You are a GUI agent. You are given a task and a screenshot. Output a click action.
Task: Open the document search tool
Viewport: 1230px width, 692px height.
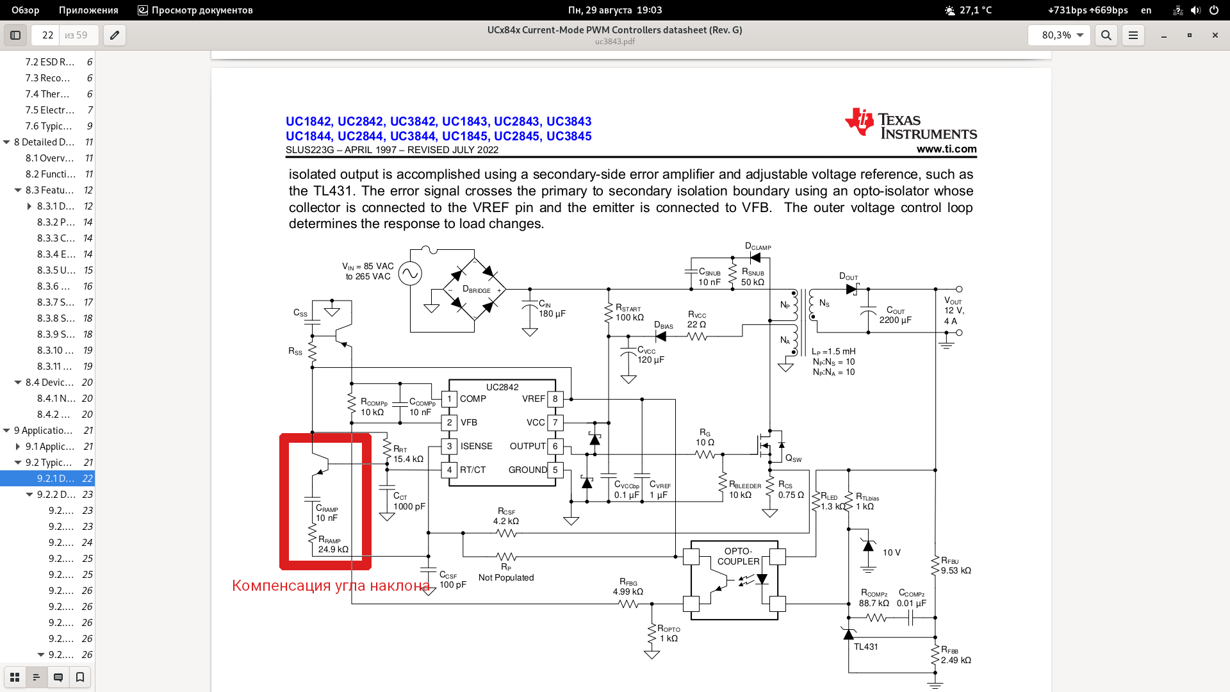click(1106, 35)
